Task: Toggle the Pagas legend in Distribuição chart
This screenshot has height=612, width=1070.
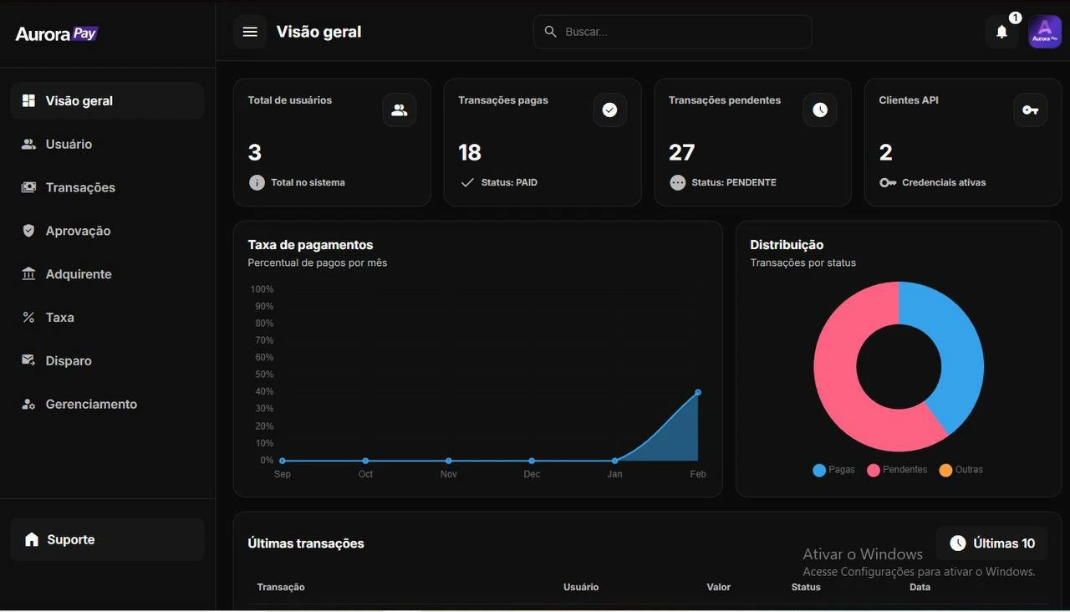Action: coord(834,470)
